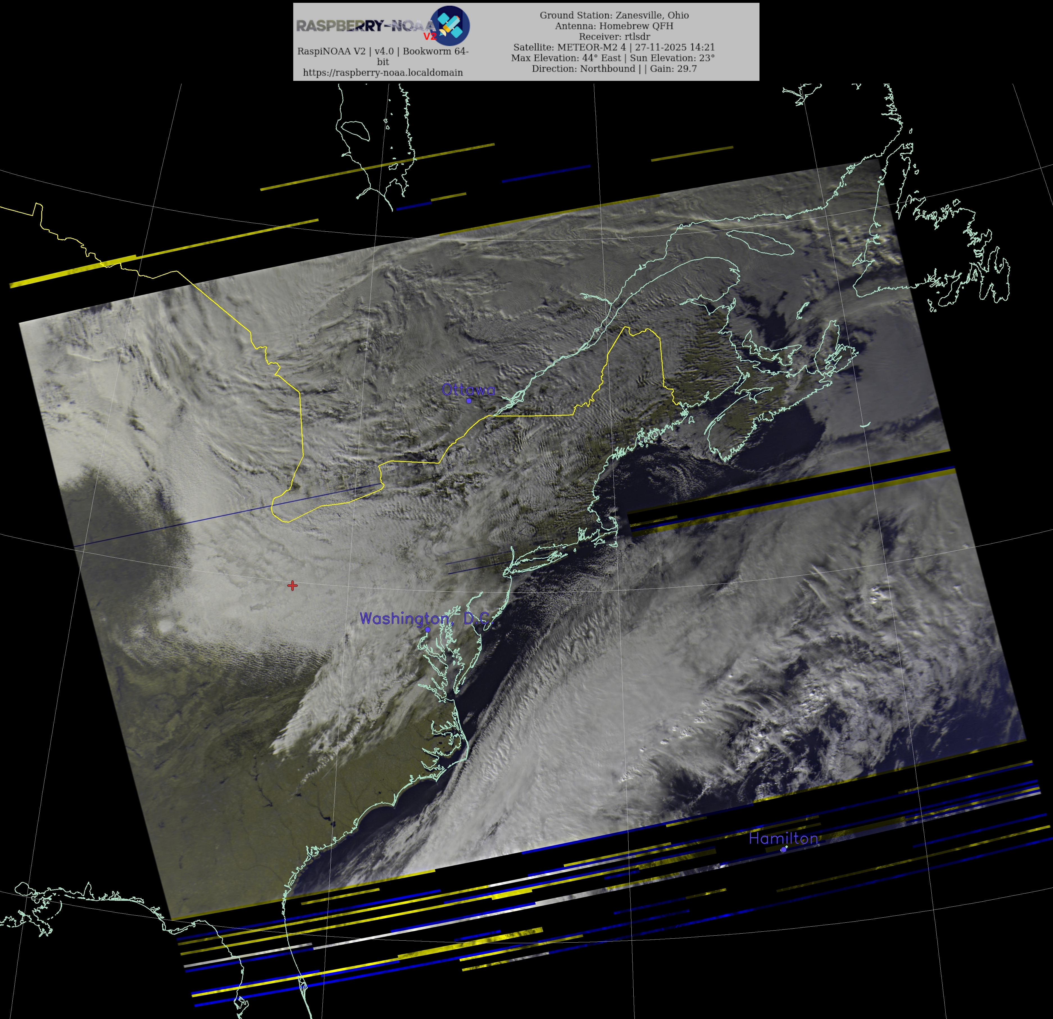Click the Receiver rtlsdr text

[614, 37]
